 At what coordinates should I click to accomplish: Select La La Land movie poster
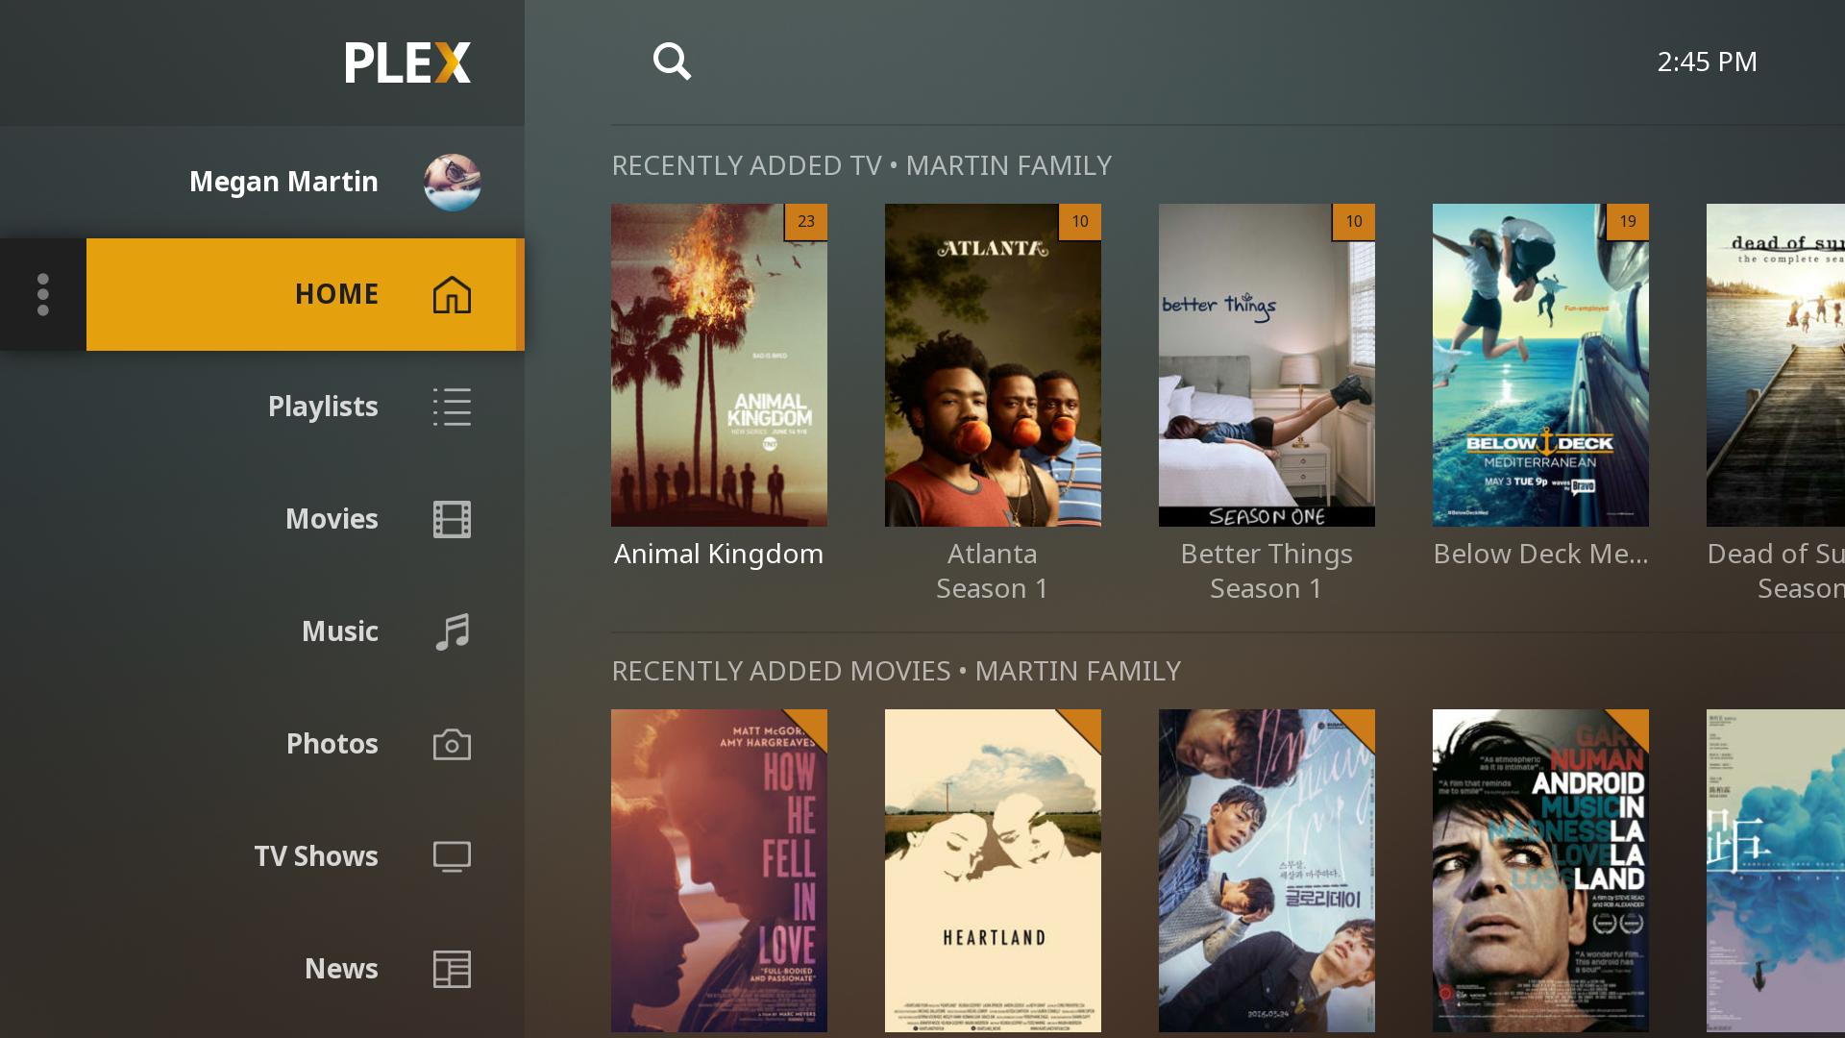tap(1539, 870)
